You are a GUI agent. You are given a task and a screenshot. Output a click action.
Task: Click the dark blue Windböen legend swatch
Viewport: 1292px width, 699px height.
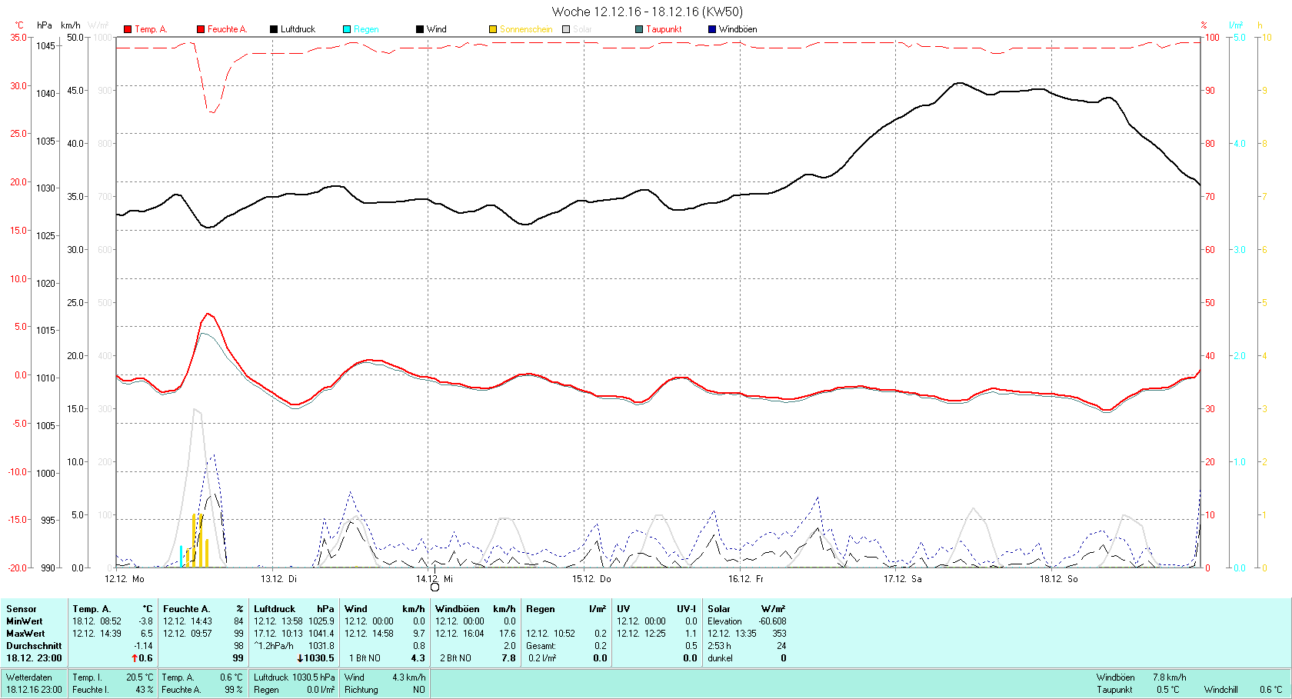coord(712,29)
